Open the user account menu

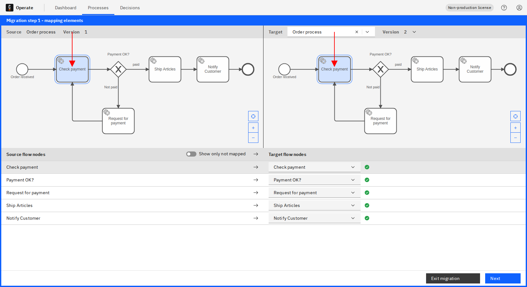(519, 7)
